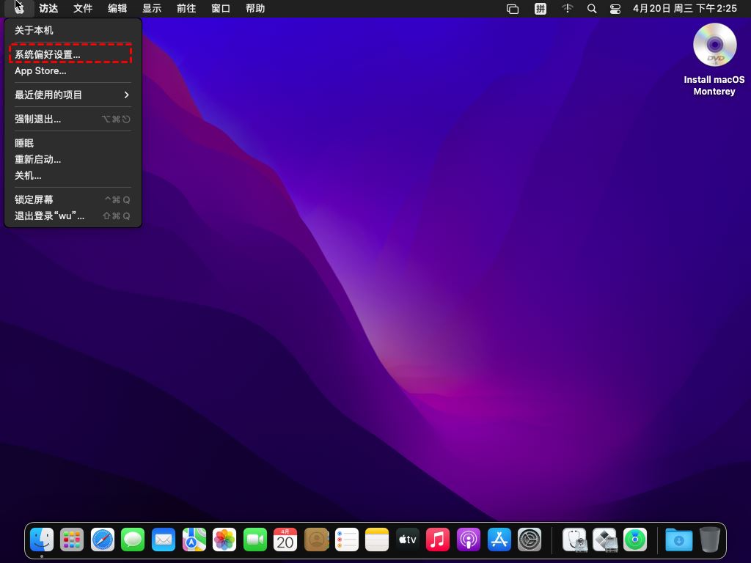Open Safari from the Dock
Screen dimensions: 751x563
pos(103,540)
